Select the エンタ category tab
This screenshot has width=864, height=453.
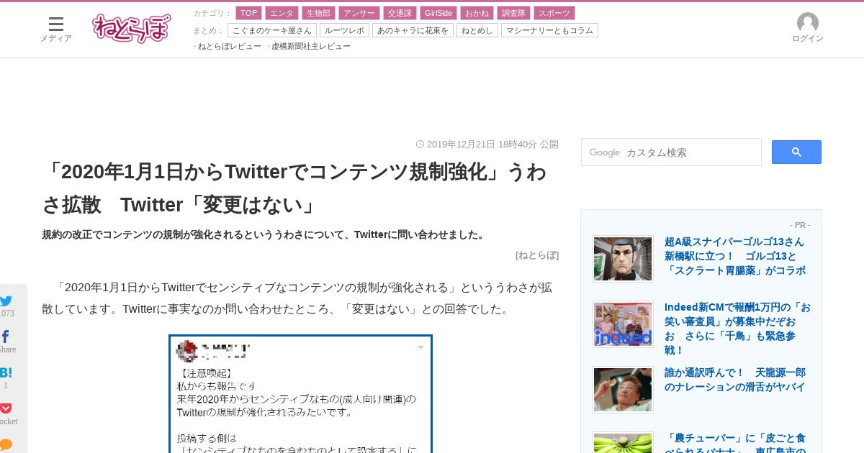pyautogui.click(x=282, y=13)
